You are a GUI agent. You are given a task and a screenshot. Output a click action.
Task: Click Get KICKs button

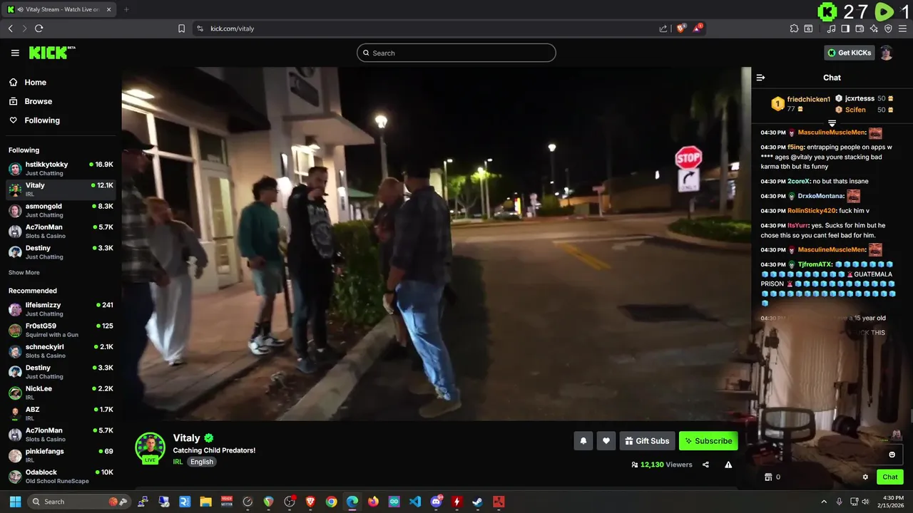pyautogui.click(x=849, y=53)
